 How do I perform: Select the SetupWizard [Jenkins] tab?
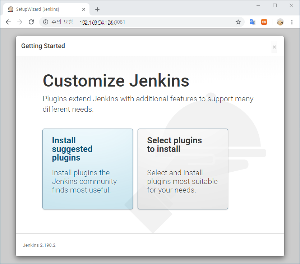pyautogui.click(x=46, y=9)
